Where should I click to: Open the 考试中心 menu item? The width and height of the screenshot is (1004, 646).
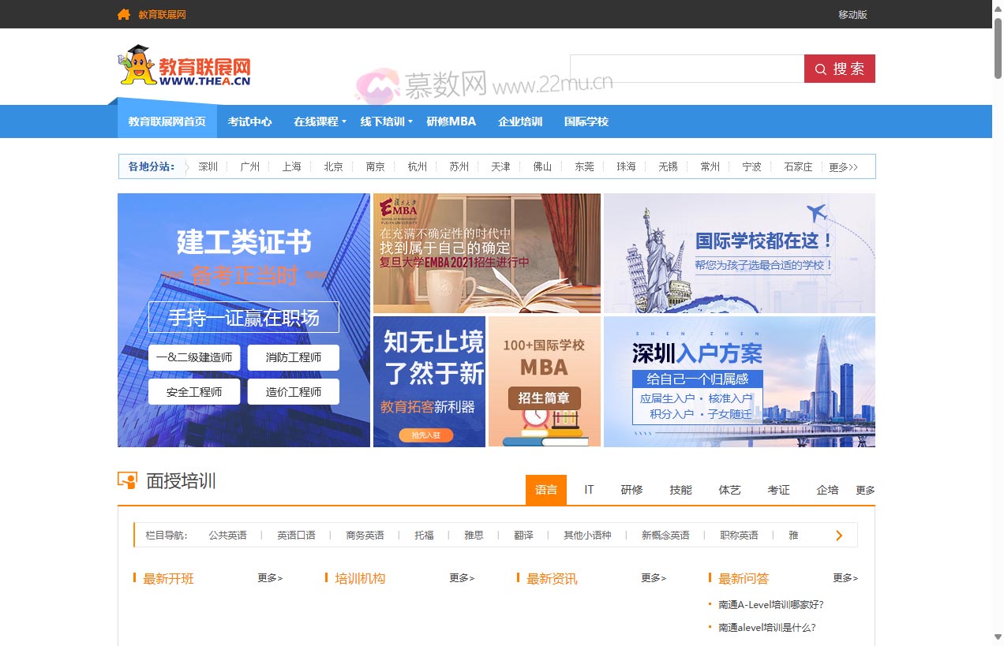point(249,121)
